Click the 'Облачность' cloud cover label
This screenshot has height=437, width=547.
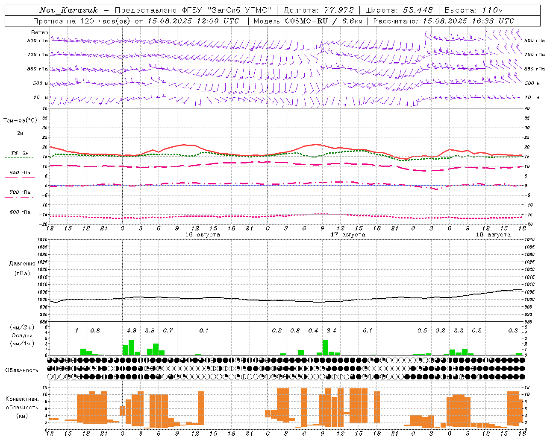click(x=22, y=370)
